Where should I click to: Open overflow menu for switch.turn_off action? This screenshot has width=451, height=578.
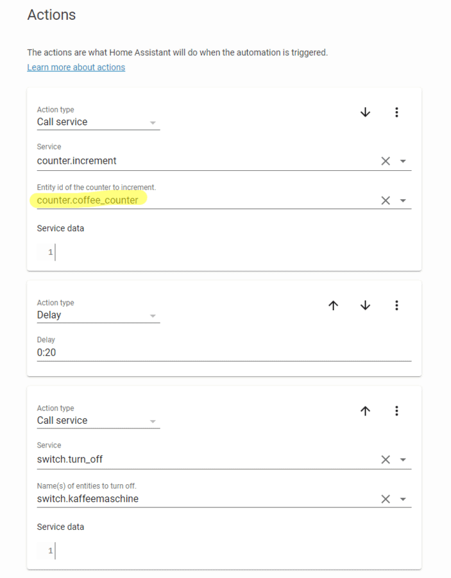(x=396, y=411)
